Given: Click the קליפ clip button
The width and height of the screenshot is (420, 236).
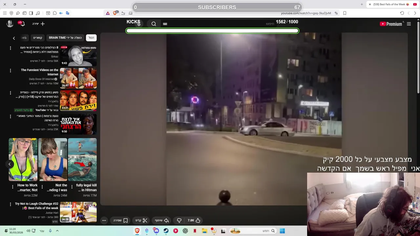Looking at the screenshot, I should [141, 220].
